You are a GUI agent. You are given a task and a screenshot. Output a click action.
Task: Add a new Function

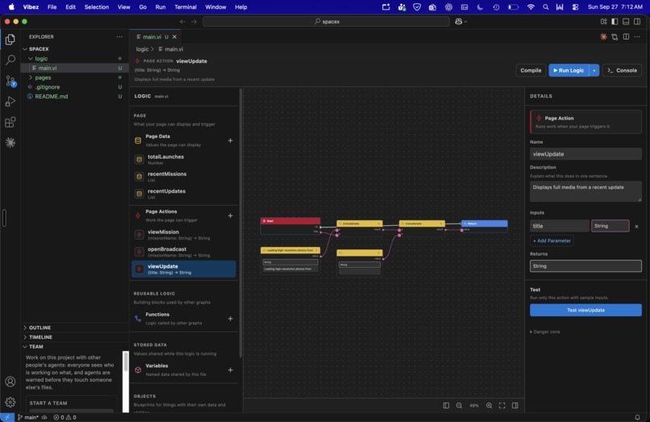pos(230,319)
